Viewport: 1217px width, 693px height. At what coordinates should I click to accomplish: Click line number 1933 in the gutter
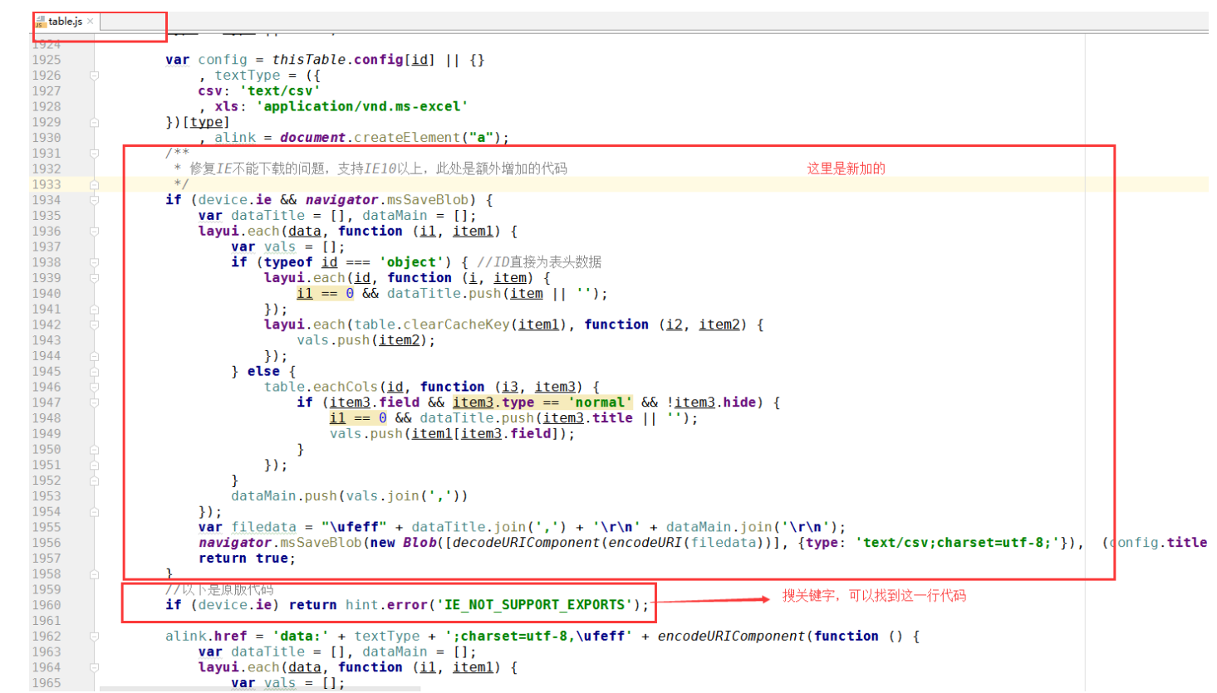(47, 184)
